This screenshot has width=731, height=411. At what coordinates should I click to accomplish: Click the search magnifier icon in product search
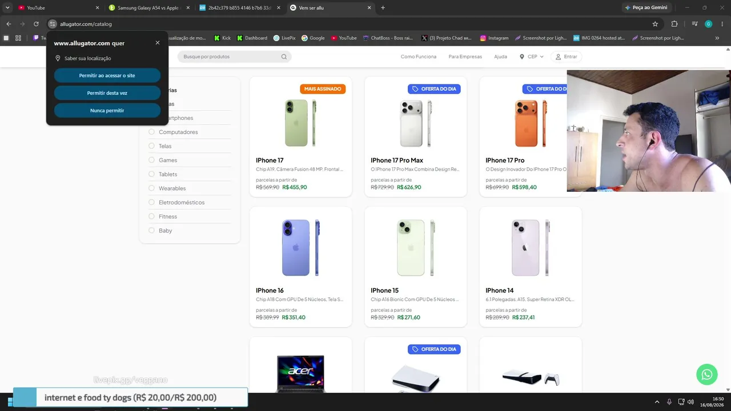point(284,57)
